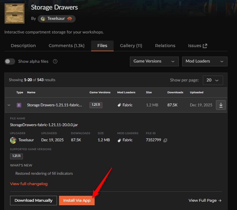Click the Name column header

click(x=31, y=92)
